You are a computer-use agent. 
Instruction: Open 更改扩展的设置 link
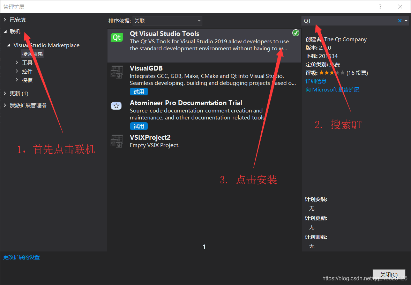click(22, 257)
